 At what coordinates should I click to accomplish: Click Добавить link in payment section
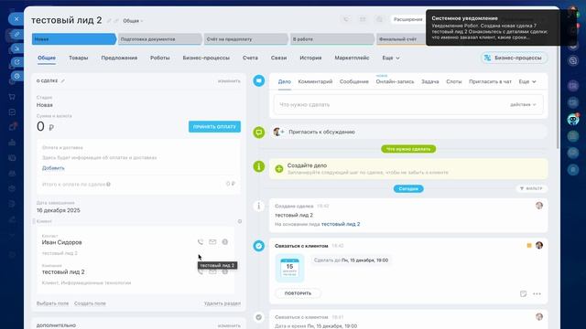pos(53,168)
